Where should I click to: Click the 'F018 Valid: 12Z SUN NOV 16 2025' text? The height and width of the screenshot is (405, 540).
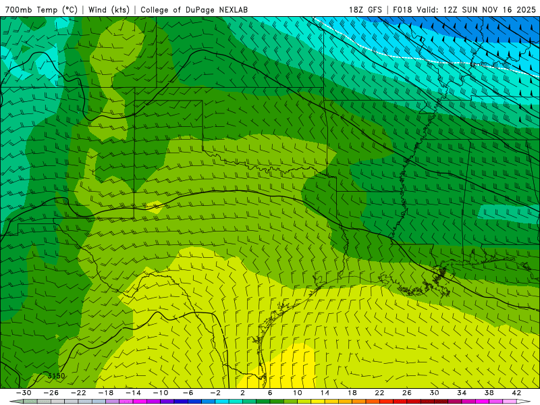[464, 9]
